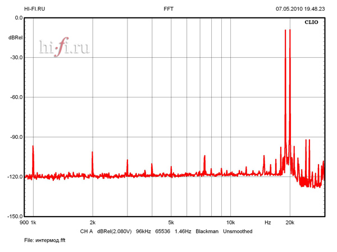Image resolution: width=337 pixels, height=252 pixels.
Task: Click the 1k frequency axis label
Action: click(33, 223)
